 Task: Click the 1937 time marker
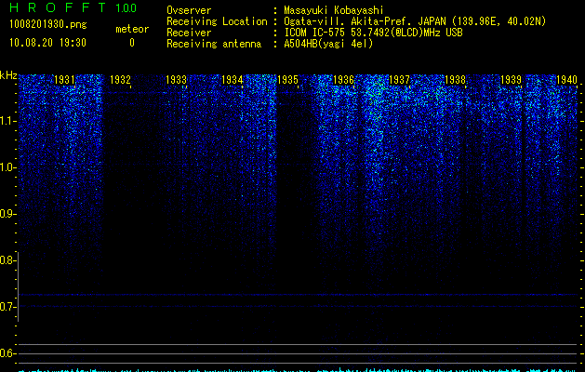(x=399, y=80)
